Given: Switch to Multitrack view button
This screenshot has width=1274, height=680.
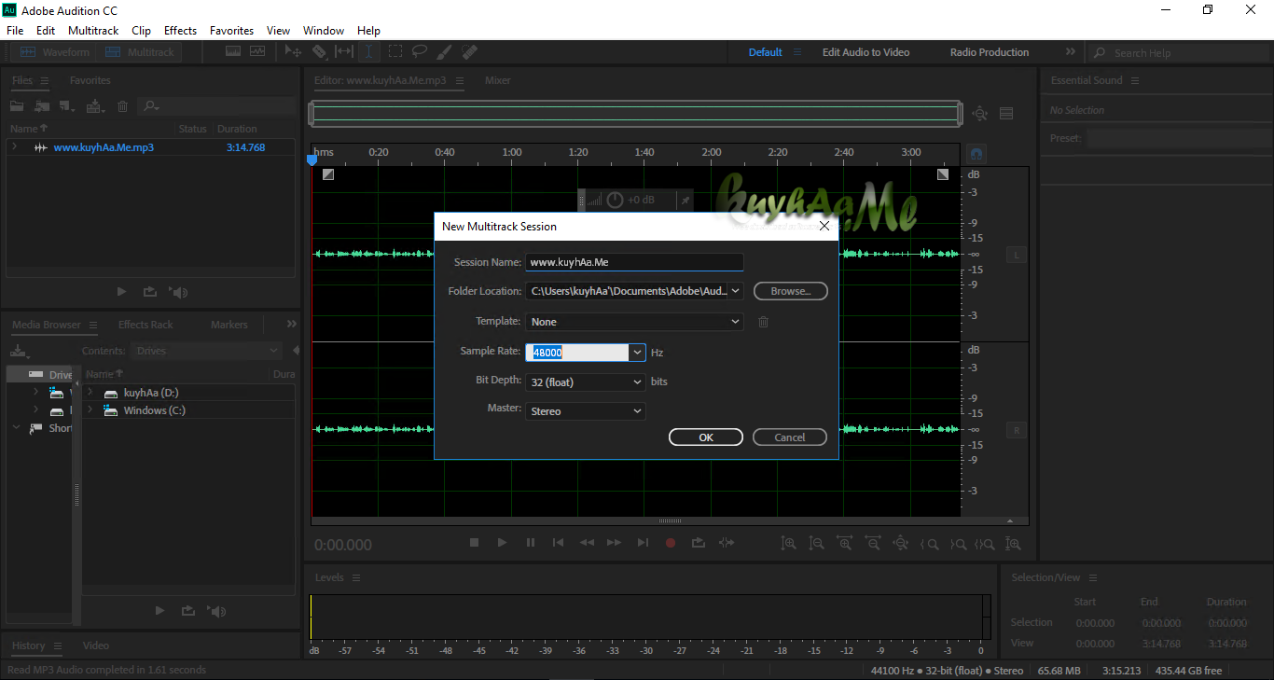Looking at the screenshot, I should 140,52.
